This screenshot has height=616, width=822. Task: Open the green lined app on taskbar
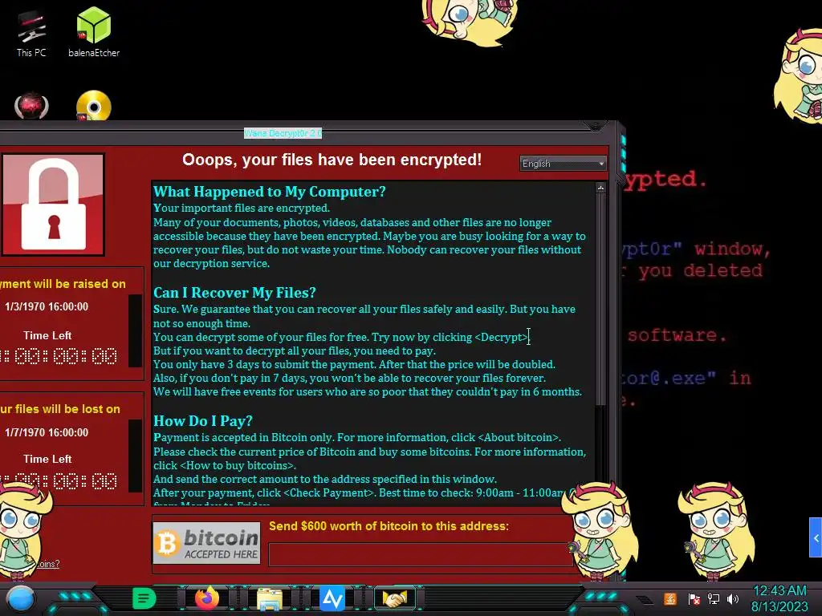pyautogui.click(x=144, y=598)
